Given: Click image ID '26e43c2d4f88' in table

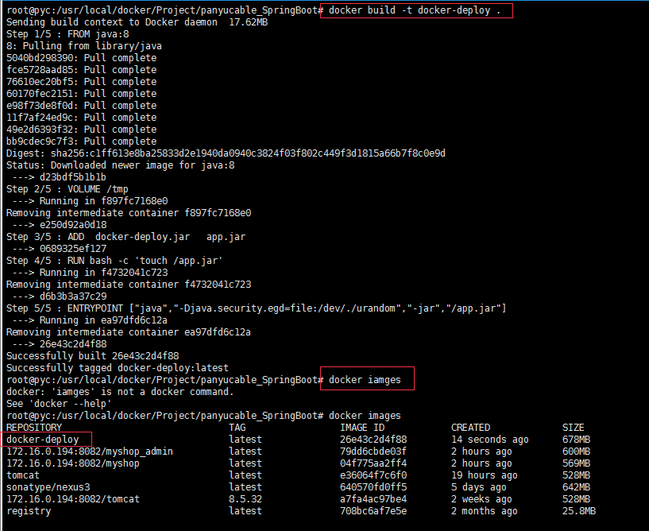Looking at the screenshot, I should click(x=373, y=440).
